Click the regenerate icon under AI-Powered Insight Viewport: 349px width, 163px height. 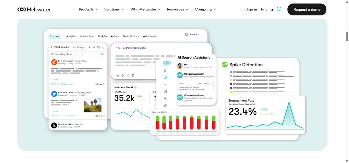(x=128, y=76)
